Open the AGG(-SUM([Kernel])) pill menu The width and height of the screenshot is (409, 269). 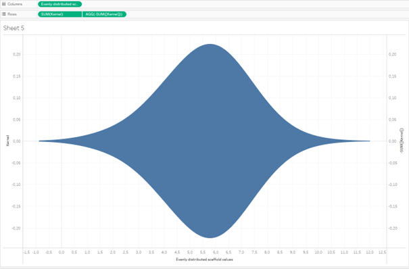(x=104, y=14)
